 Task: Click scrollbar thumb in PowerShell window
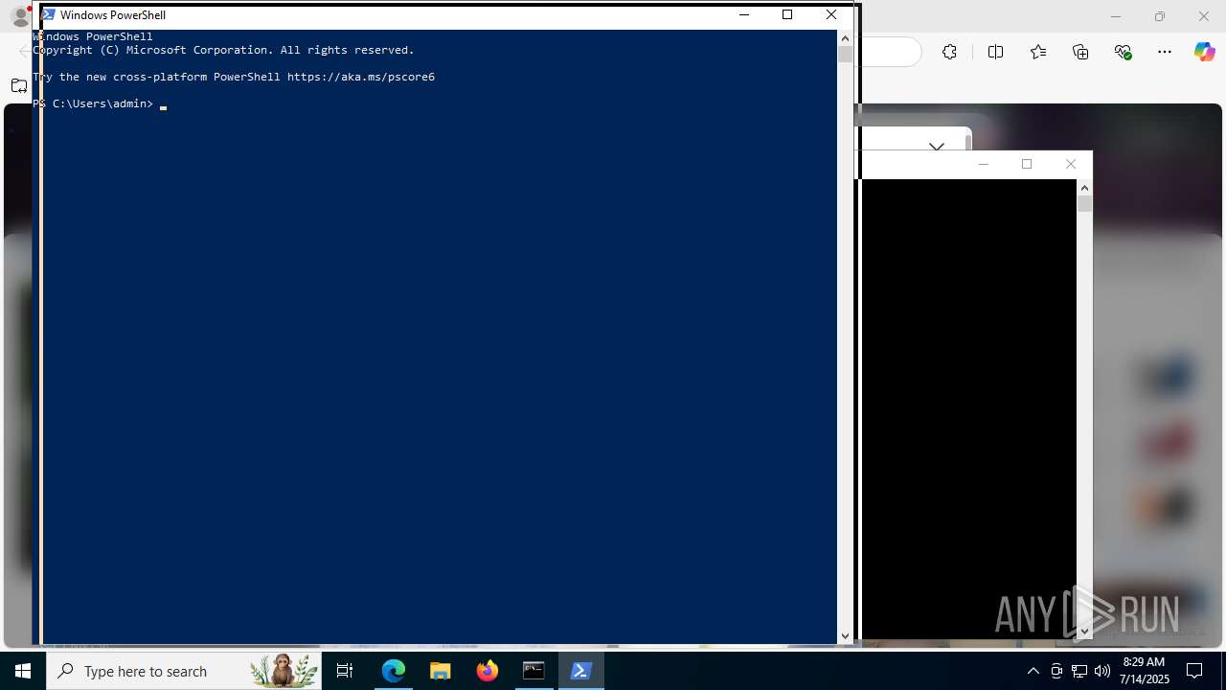point(845,54)
